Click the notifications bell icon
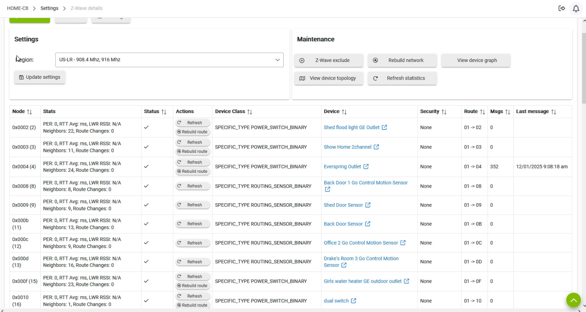The height and width of the screenshot is (312, 586). [576, 8]
